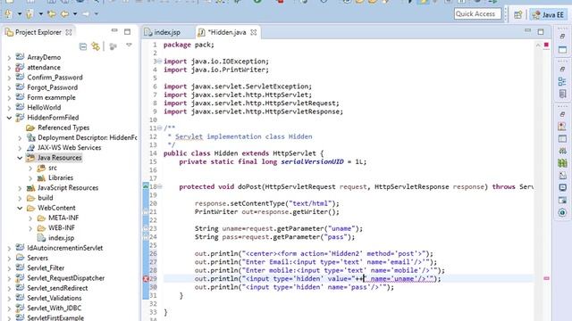Minimize the editor area
Image resolution: width=572 pixels, height=321 pixels.
[x=527, y=31]
